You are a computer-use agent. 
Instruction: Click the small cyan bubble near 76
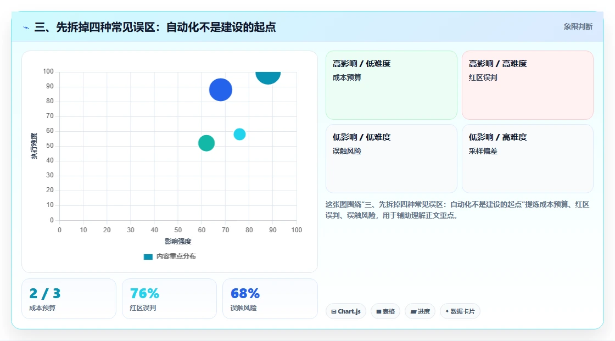point(239,134)
